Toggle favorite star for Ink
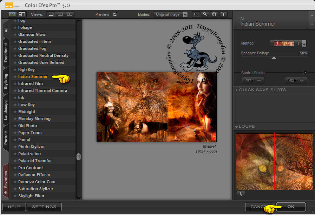Viewport: 315px width, 215px height. tap(15, 98)
